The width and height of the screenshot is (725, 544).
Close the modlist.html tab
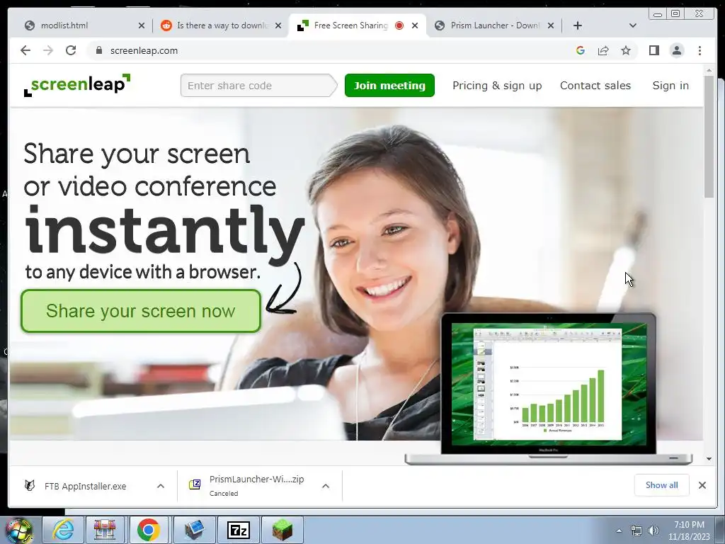pos(142,25)
